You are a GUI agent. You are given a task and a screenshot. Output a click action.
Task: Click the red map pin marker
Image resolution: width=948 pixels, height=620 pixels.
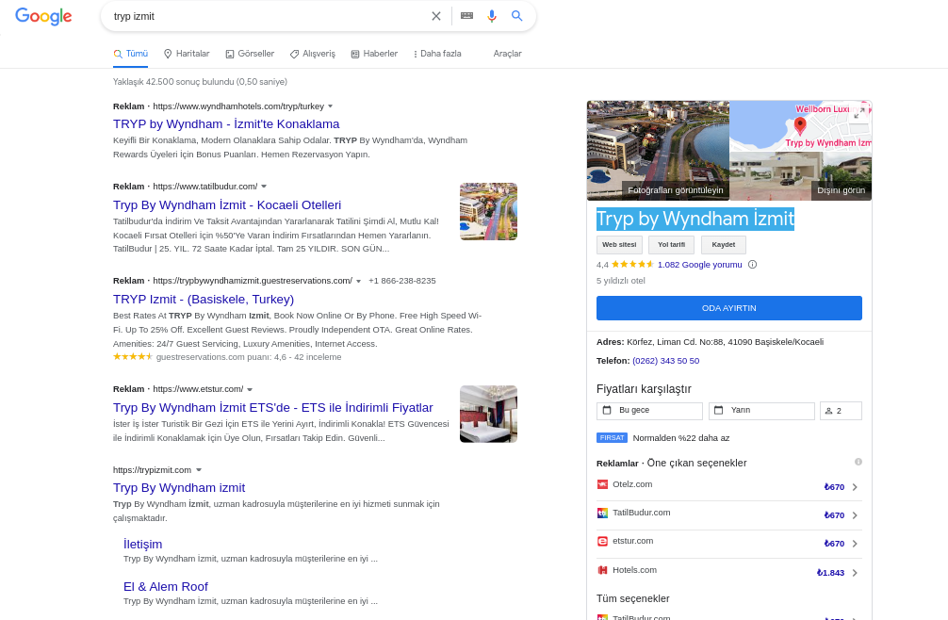point(800,125)
